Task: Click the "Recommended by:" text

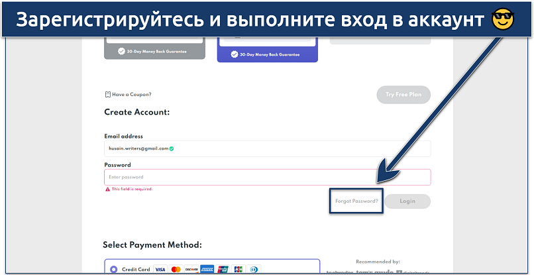Action: click(378, 262)
